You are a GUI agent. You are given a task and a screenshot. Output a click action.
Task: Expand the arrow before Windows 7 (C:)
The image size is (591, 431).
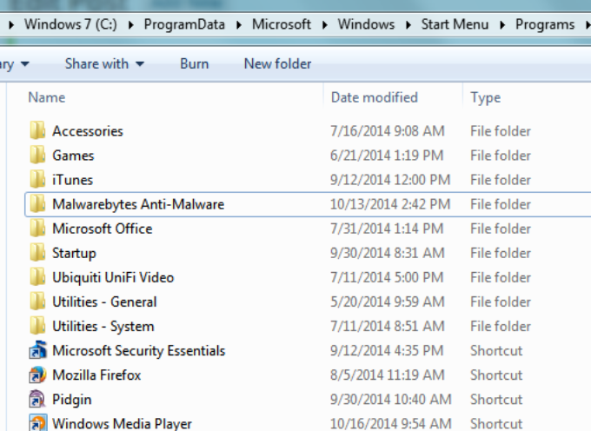click(x=11, y=25)
